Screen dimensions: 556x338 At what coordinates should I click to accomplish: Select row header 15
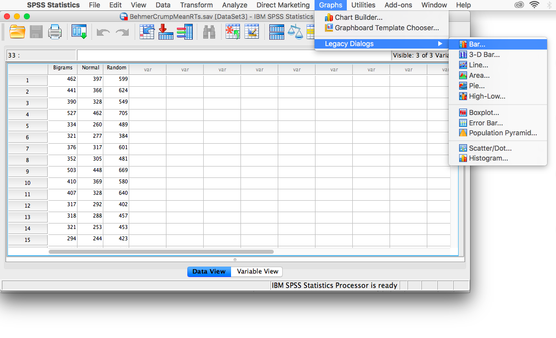pyautogui.click(x=28, y=240)
